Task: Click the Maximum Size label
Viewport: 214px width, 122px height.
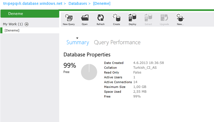Action: tap(115, 87)
